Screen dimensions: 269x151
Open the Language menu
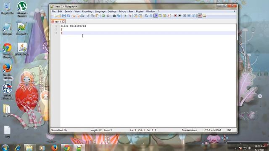(100, 11)
